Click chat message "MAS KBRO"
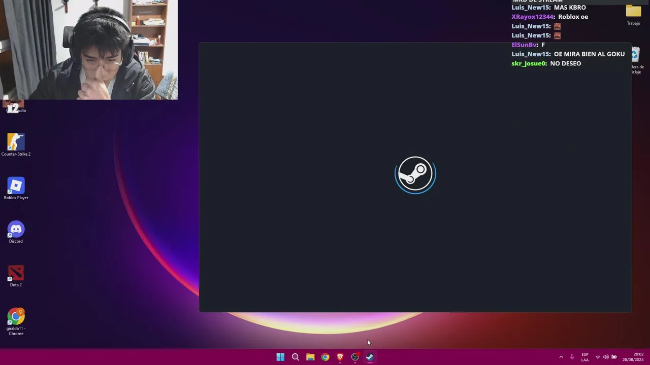Image resolution: width=650 pixels, height=365 pixels. coord(570,8)
